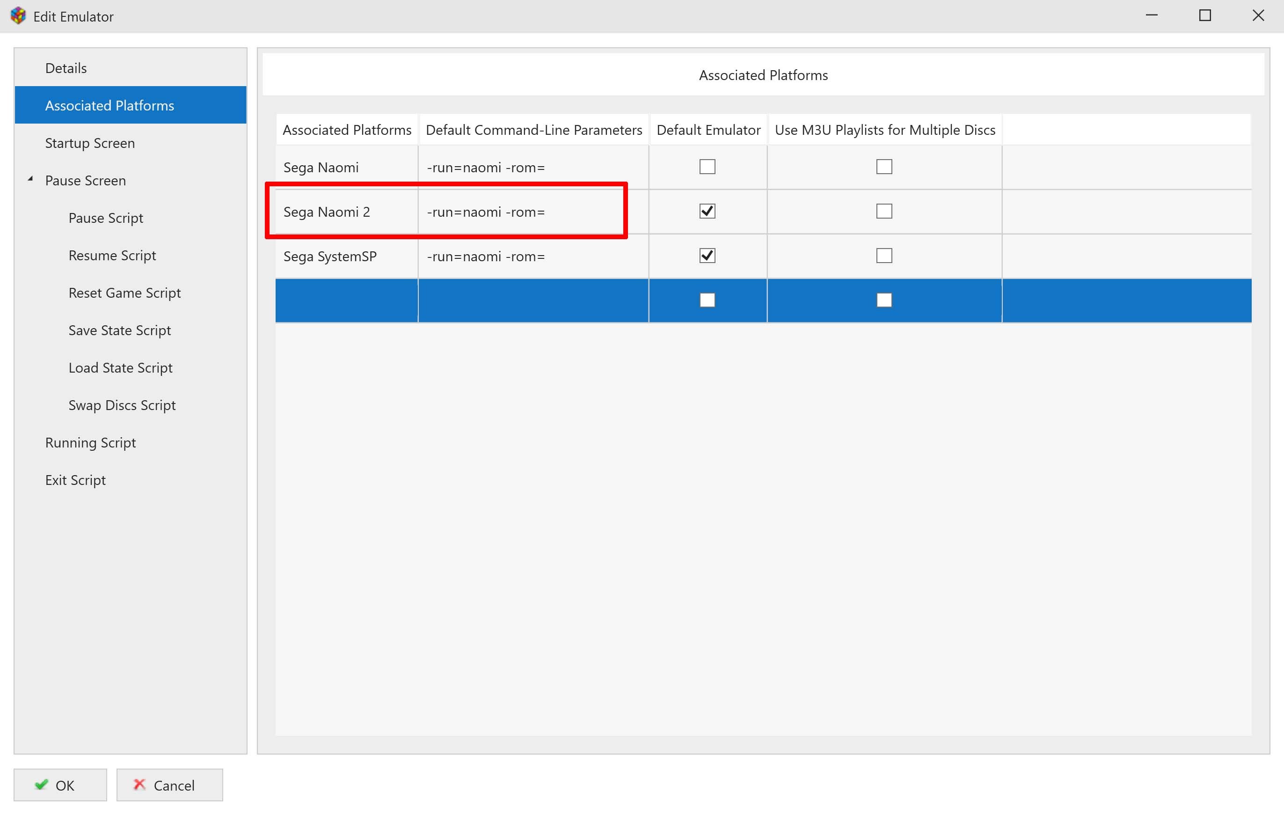The height and width of the screenshot is (814, 1284).
Task: Minimize the Edit Emulator window
Action: click(1152, 16)
